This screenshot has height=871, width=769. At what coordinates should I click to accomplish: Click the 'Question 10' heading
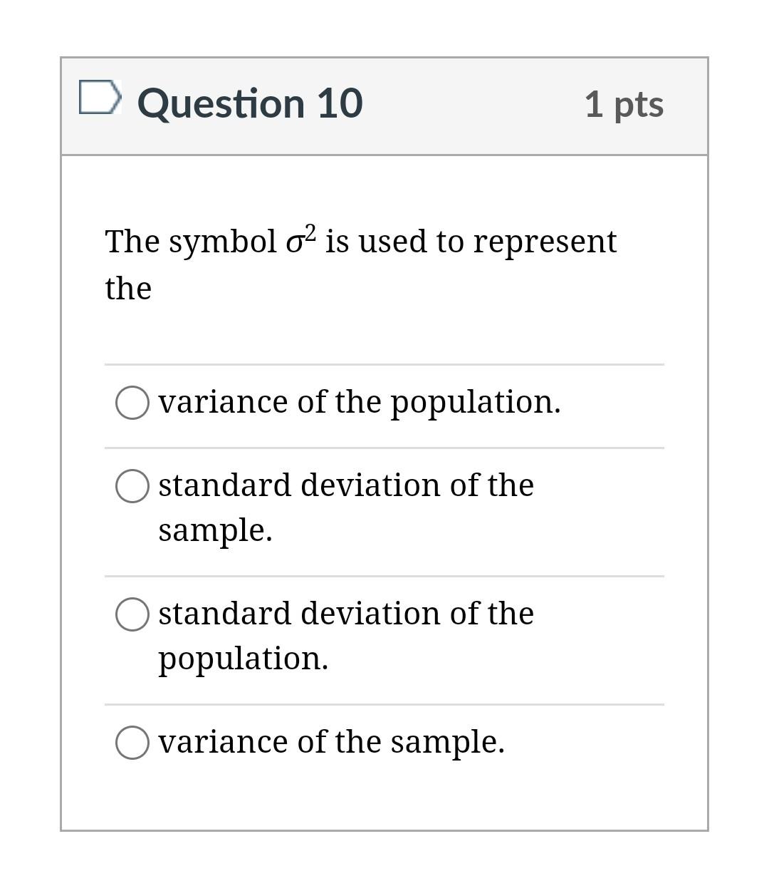[x=250, y=103]
